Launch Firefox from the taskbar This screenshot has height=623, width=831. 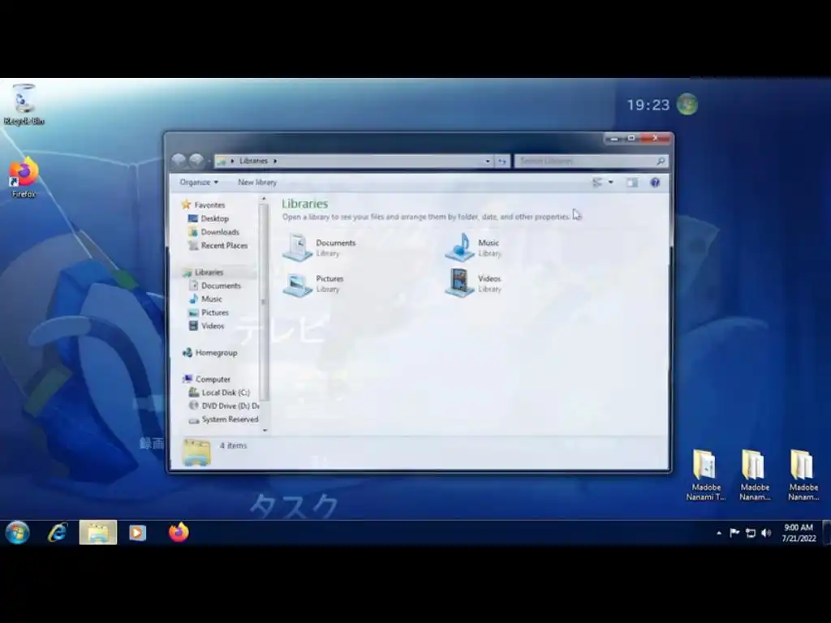pos(179,532)
